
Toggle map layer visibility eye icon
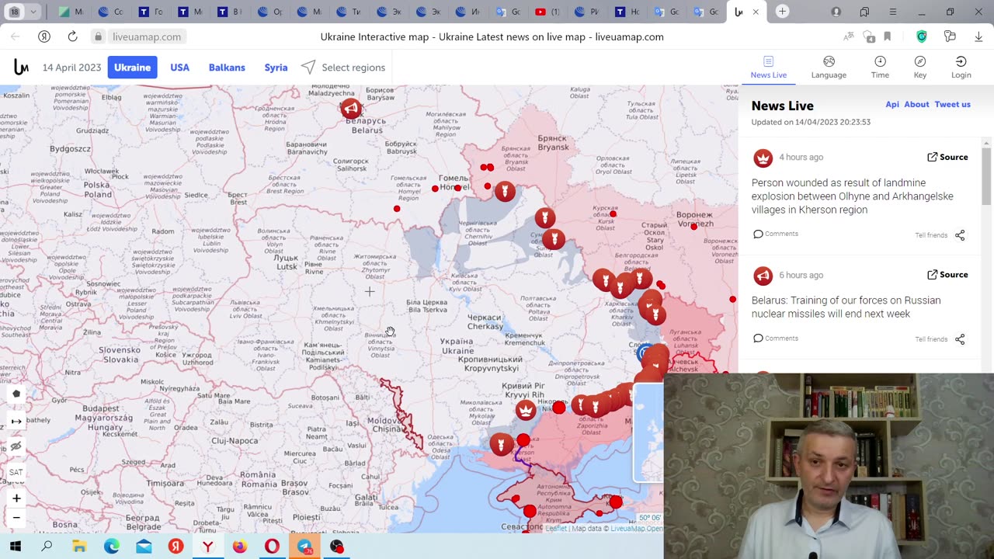point(16,446)
